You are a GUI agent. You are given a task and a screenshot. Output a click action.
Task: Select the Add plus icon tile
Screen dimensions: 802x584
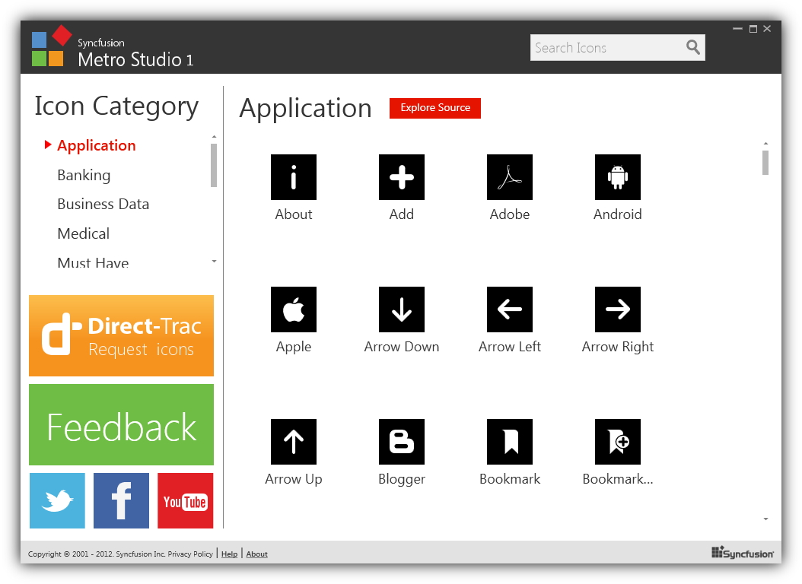[402, 176]
